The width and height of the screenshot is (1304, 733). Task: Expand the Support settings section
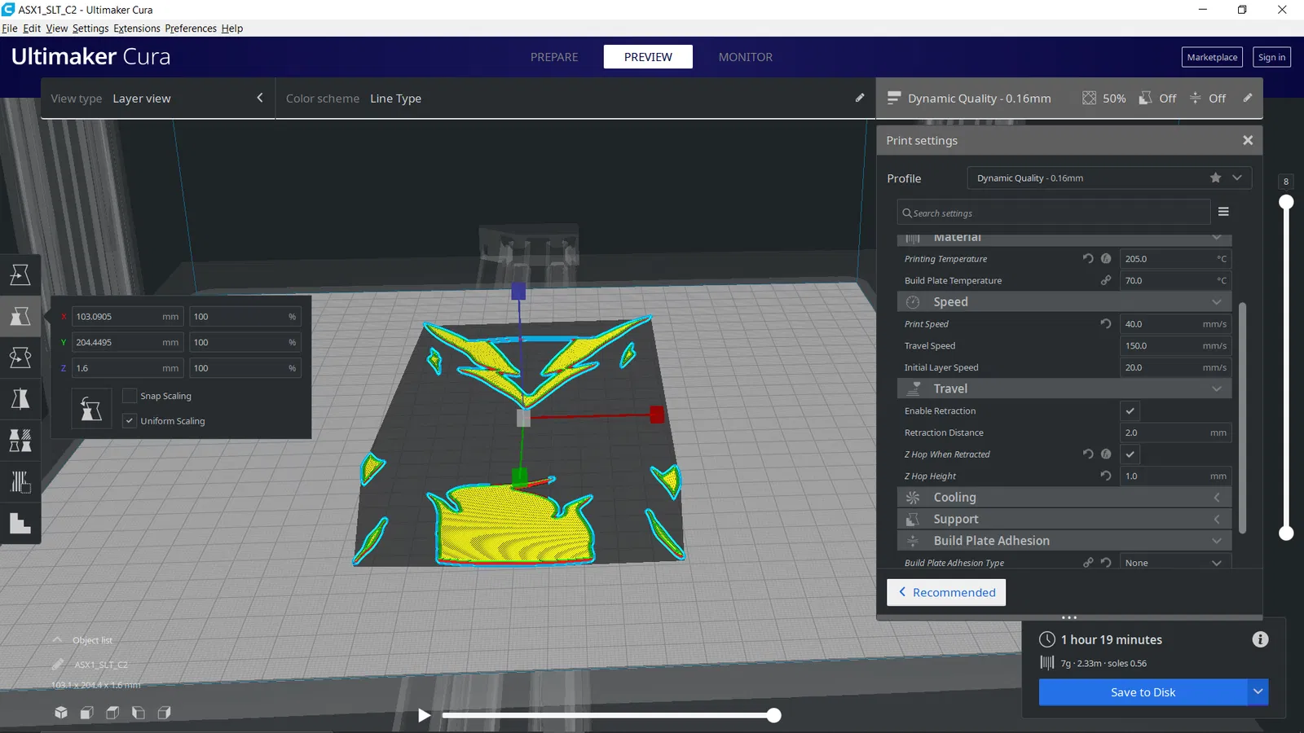(x=1064, y=519)
